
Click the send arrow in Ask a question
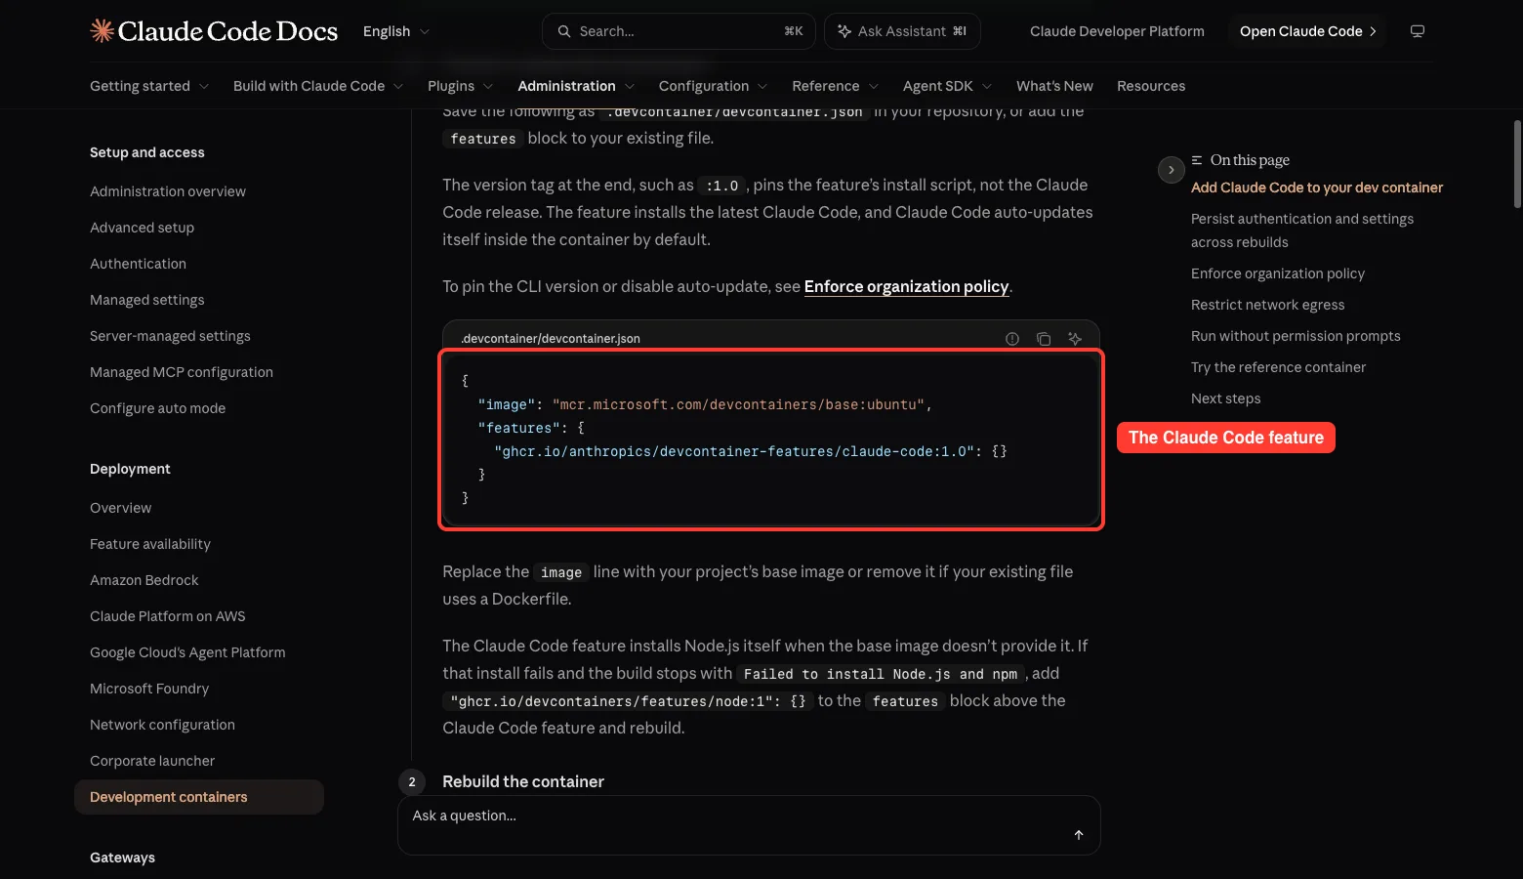1079,835
